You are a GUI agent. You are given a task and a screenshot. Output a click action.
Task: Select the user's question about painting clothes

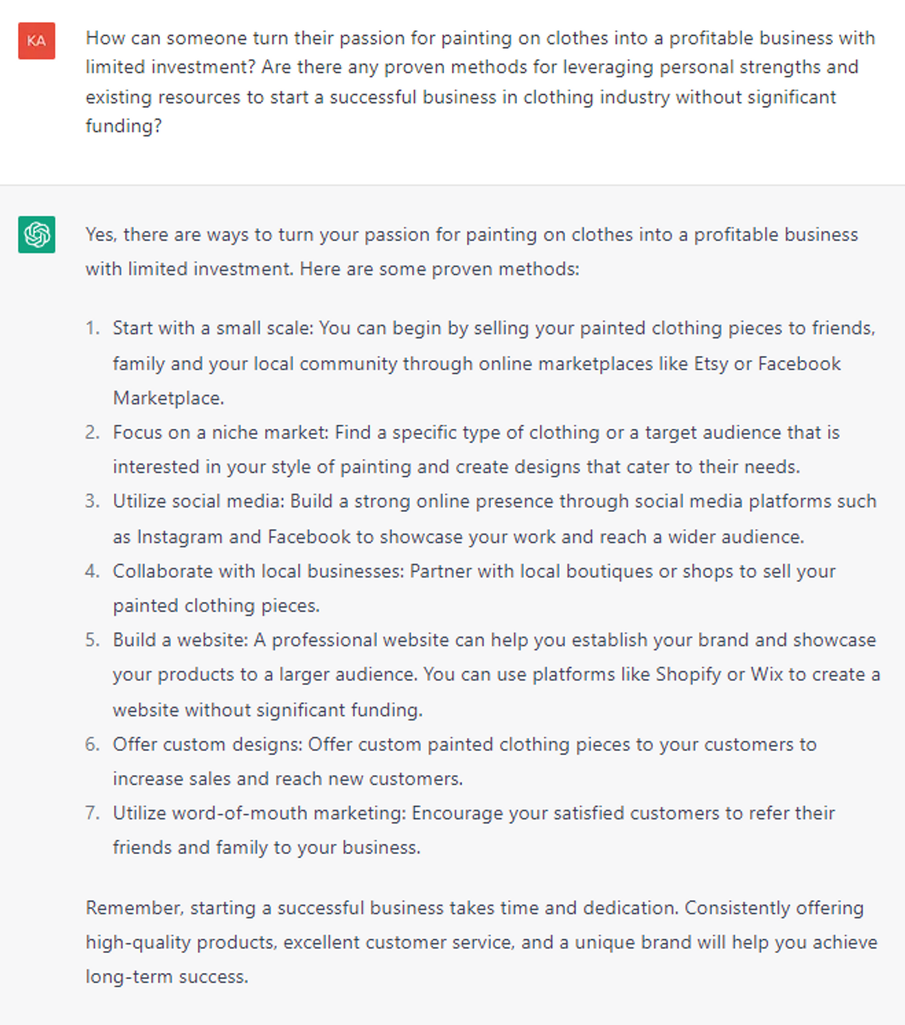coord(480,82)
